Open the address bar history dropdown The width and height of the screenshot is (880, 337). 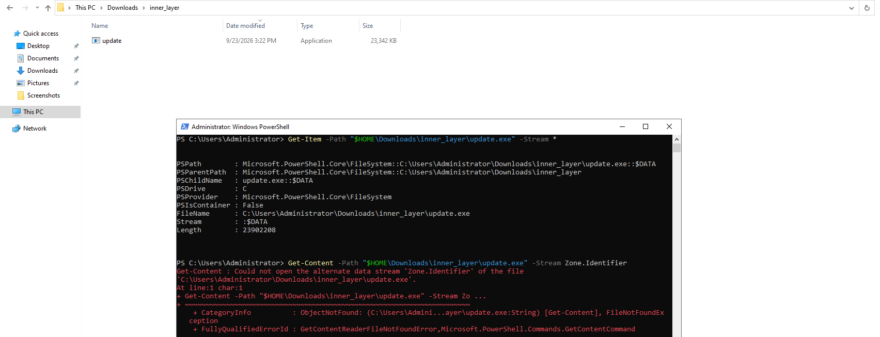click(852, 8)
